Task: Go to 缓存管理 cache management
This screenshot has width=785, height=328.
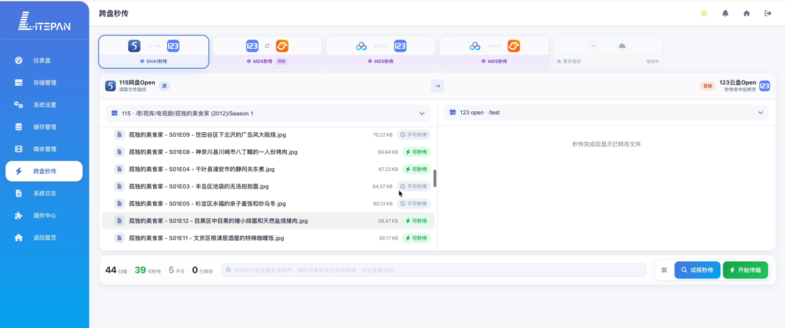Action: [44, 127]
